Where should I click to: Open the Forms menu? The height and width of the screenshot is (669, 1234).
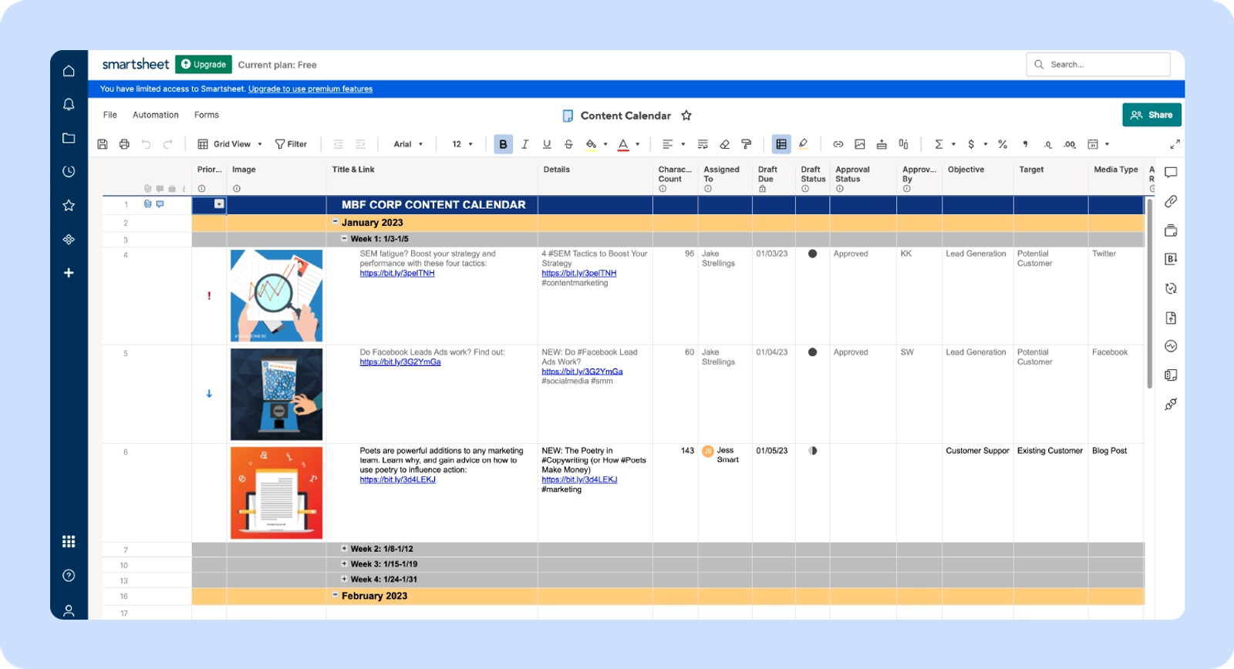207,115
